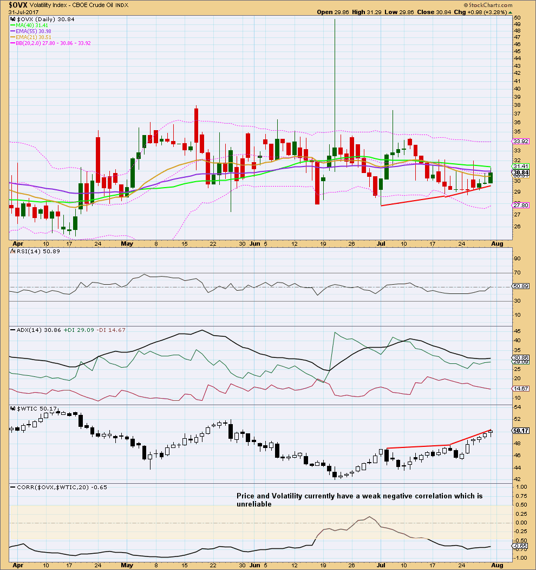Image resolution: width=536 pixels, height=570 pixels.
Task: Click the 'EMA(55) 30.98' legend text
Action: [x=34, y=31]
